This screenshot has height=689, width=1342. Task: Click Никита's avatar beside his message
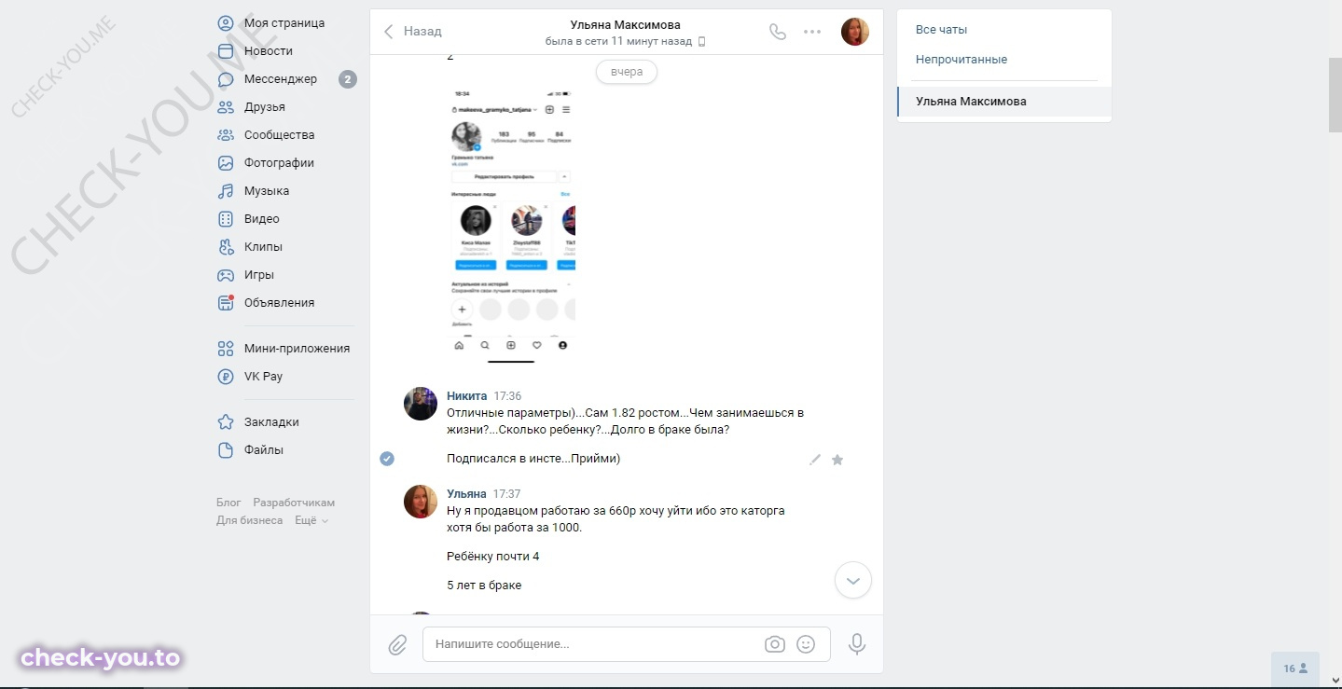click(421, 404)
